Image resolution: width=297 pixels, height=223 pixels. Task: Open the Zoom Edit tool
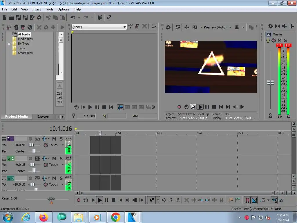point(178,200)
